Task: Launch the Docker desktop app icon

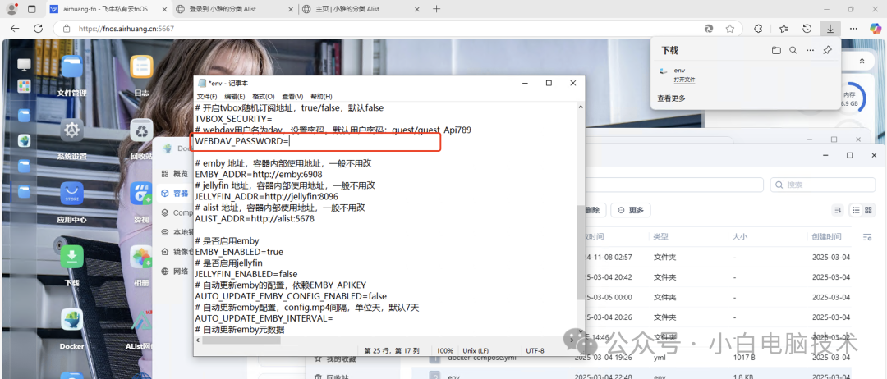Action: click(x=71, y=320)
